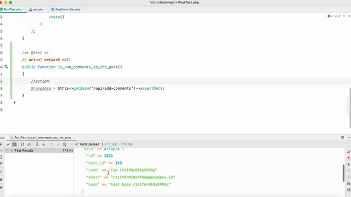Rerun the test with green play icon
The width and height of the screenshot is (351, 197).
coord(1,144)
